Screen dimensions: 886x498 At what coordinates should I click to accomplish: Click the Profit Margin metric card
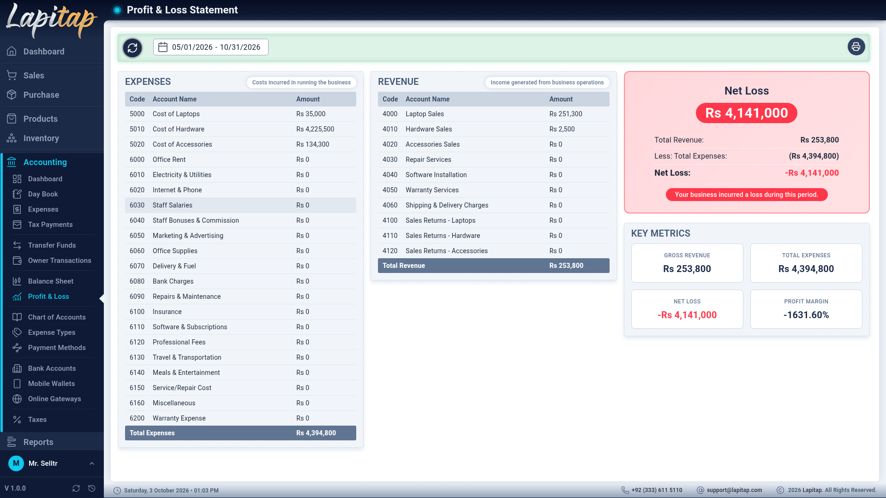pos(806,309)
